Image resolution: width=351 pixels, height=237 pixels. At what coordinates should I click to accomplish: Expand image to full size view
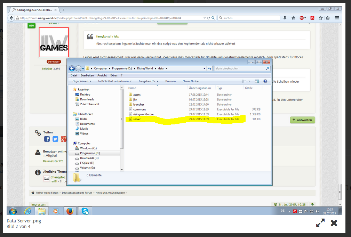[320, 223]
